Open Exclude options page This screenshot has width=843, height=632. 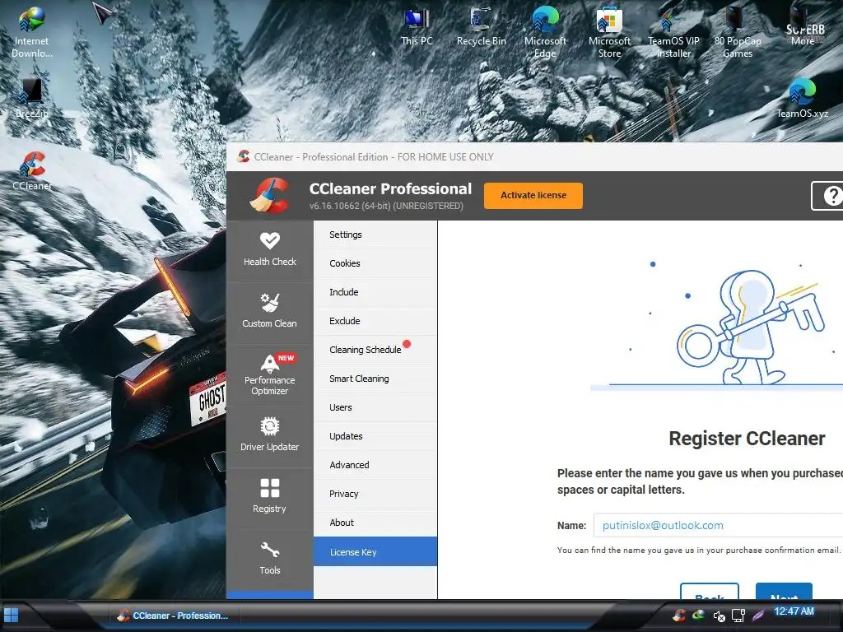click(x=375, y=321)
